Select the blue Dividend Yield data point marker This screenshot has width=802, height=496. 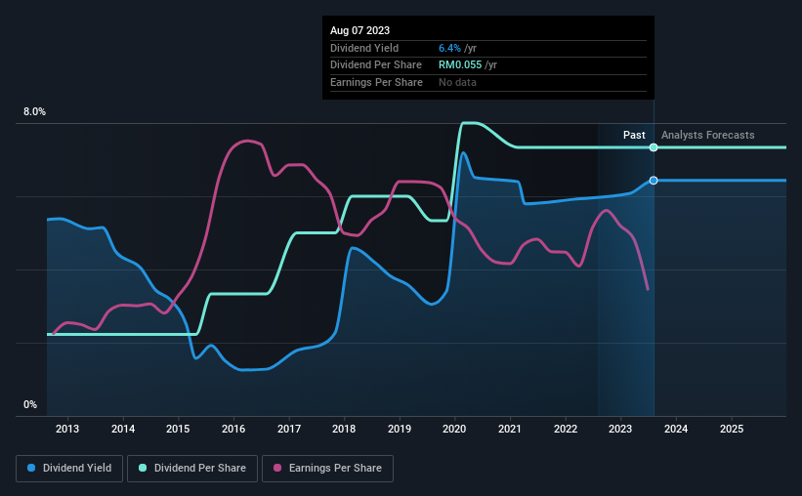tap(654, 181)
